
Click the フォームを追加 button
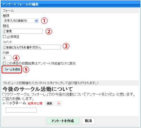click(x=12, y=69)
